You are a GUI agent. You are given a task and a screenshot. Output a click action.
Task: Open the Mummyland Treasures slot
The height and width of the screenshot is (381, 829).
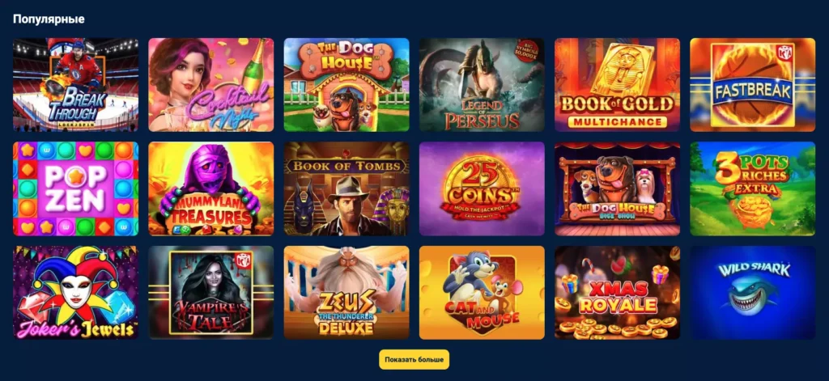[x=211, y=188]
